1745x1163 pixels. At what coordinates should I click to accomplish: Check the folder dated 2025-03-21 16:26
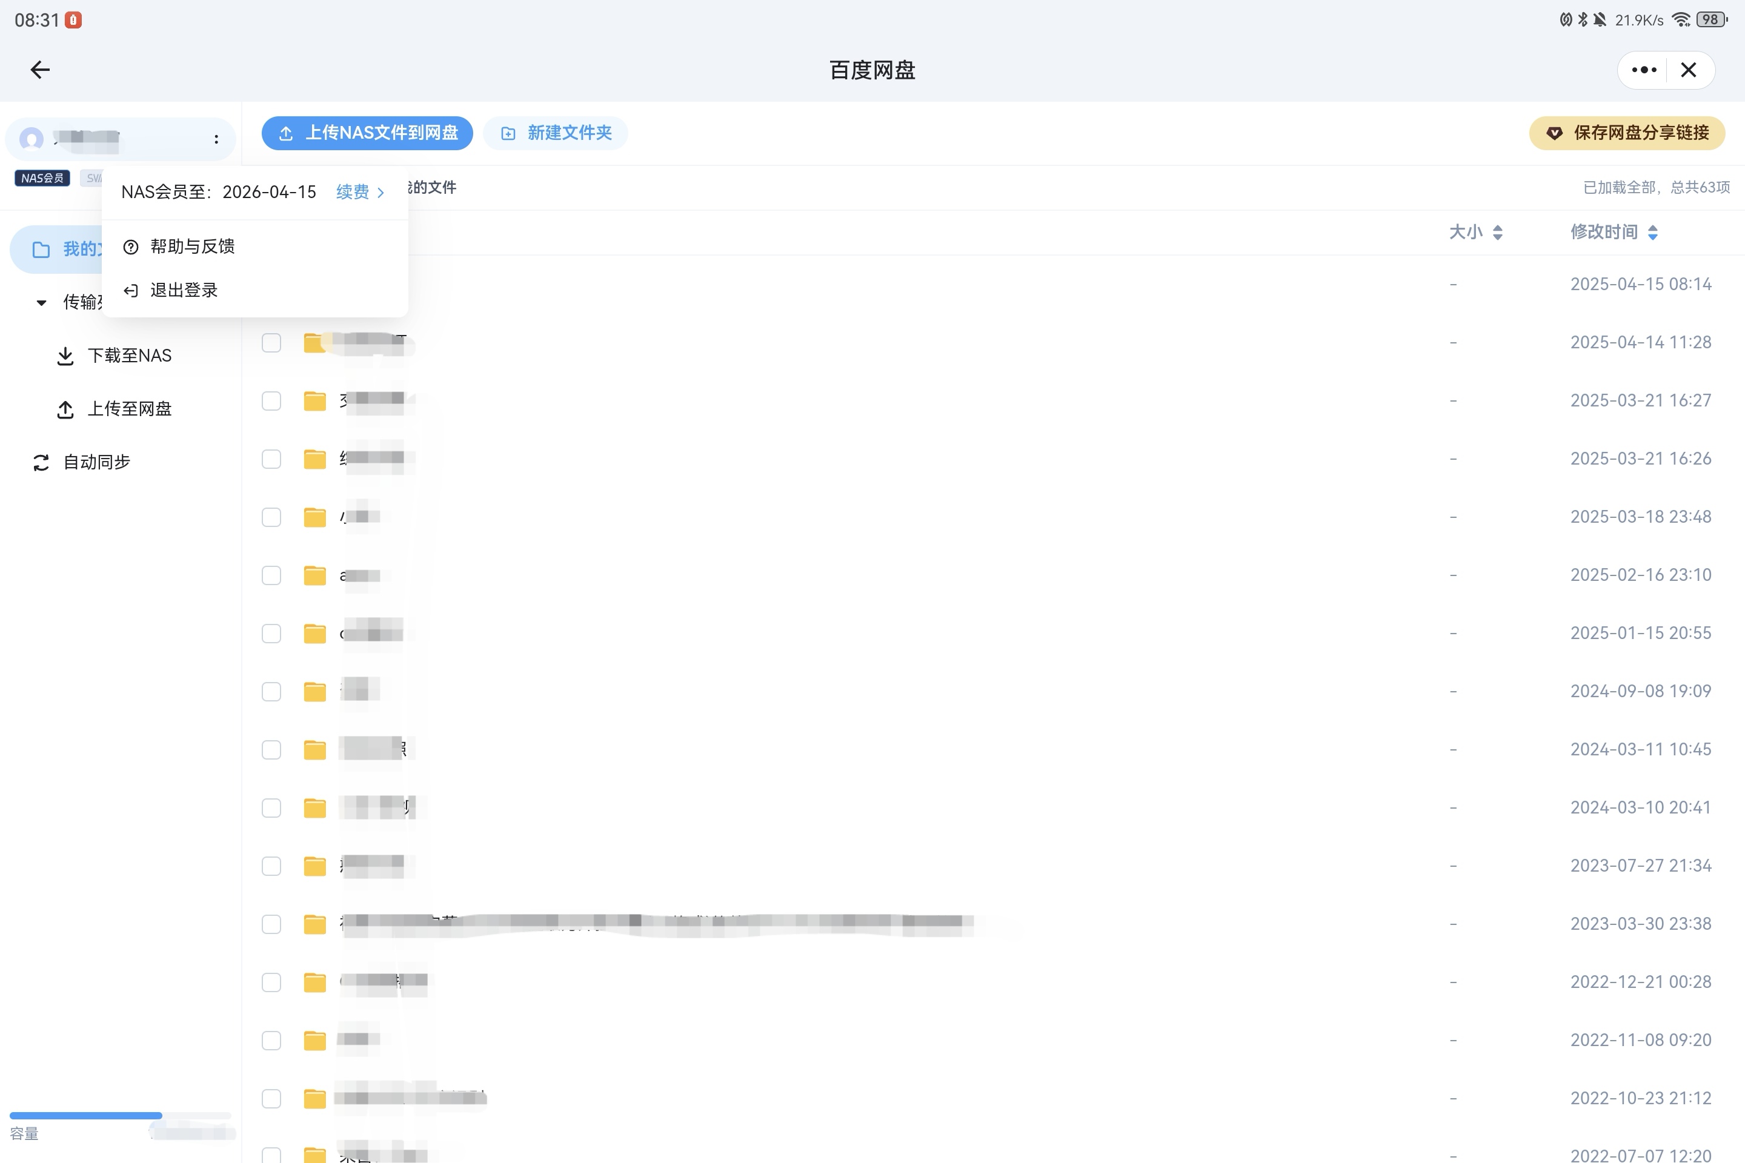[271, 459]
